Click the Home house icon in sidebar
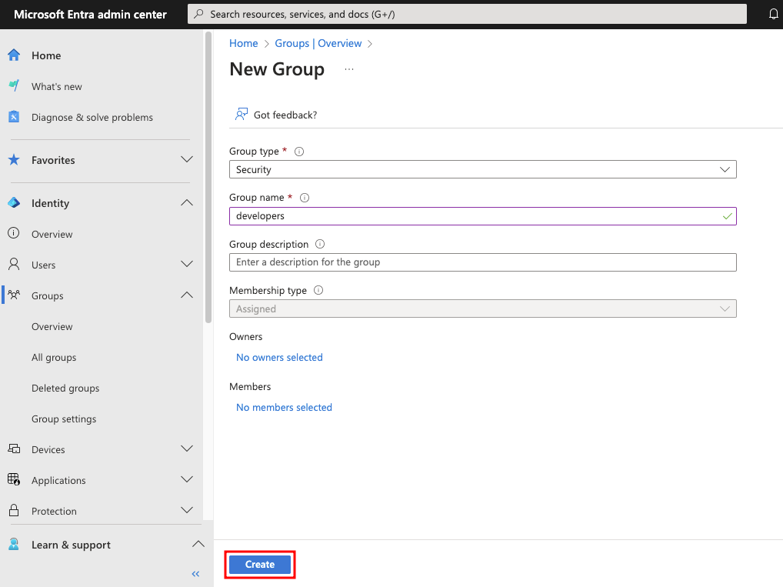Image resolution: width=783 pixels, height=587 pixels. click(x=14, y=55)
